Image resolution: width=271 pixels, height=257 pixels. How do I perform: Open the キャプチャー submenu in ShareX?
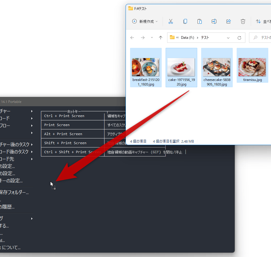(17, 111)
